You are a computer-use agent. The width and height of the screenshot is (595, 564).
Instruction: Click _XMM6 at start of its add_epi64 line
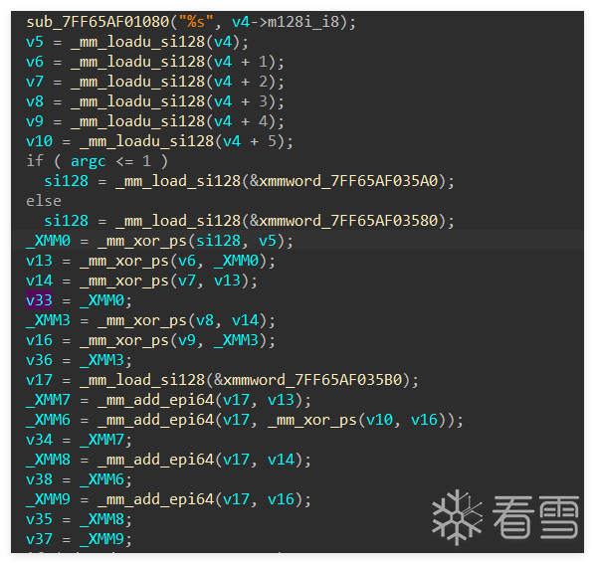tap(48, 420)
